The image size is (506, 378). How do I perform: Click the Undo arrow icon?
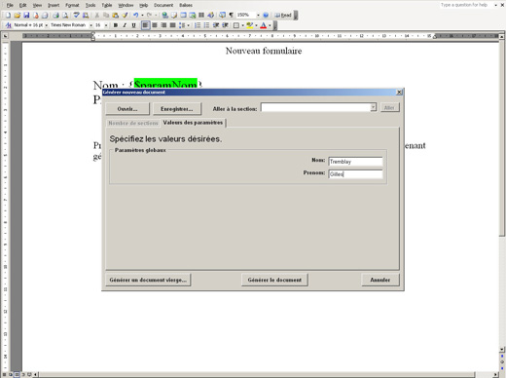[x=135, y=15]
